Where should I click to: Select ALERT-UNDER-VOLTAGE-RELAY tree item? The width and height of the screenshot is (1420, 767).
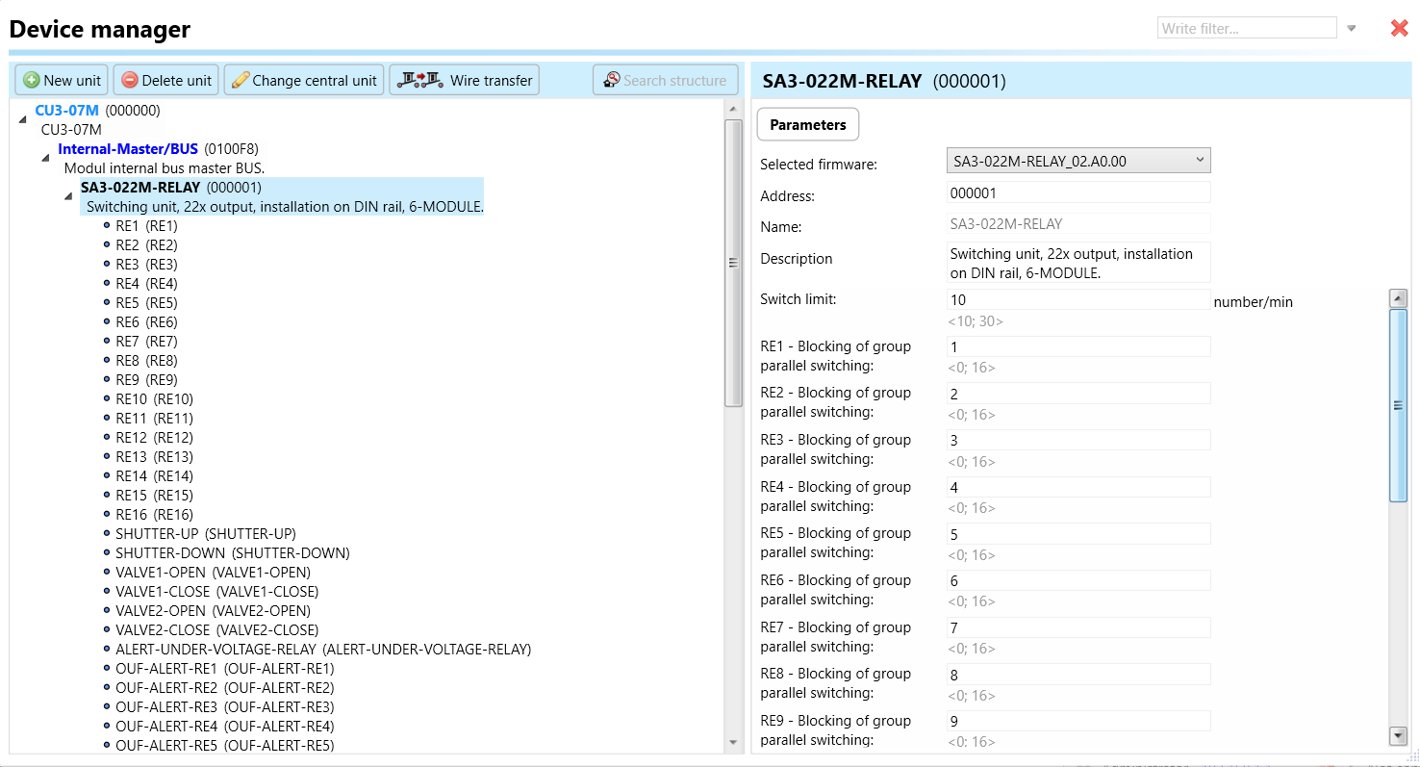(322, 649)
